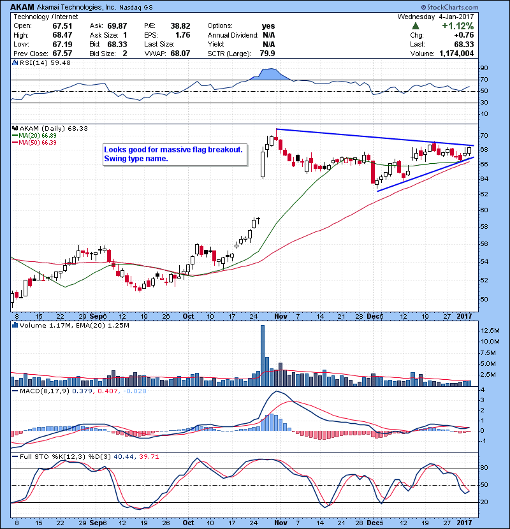The image size is (510, 529).
Task: Select the EPS value 1.76
Action: click(x=182, y=35)
